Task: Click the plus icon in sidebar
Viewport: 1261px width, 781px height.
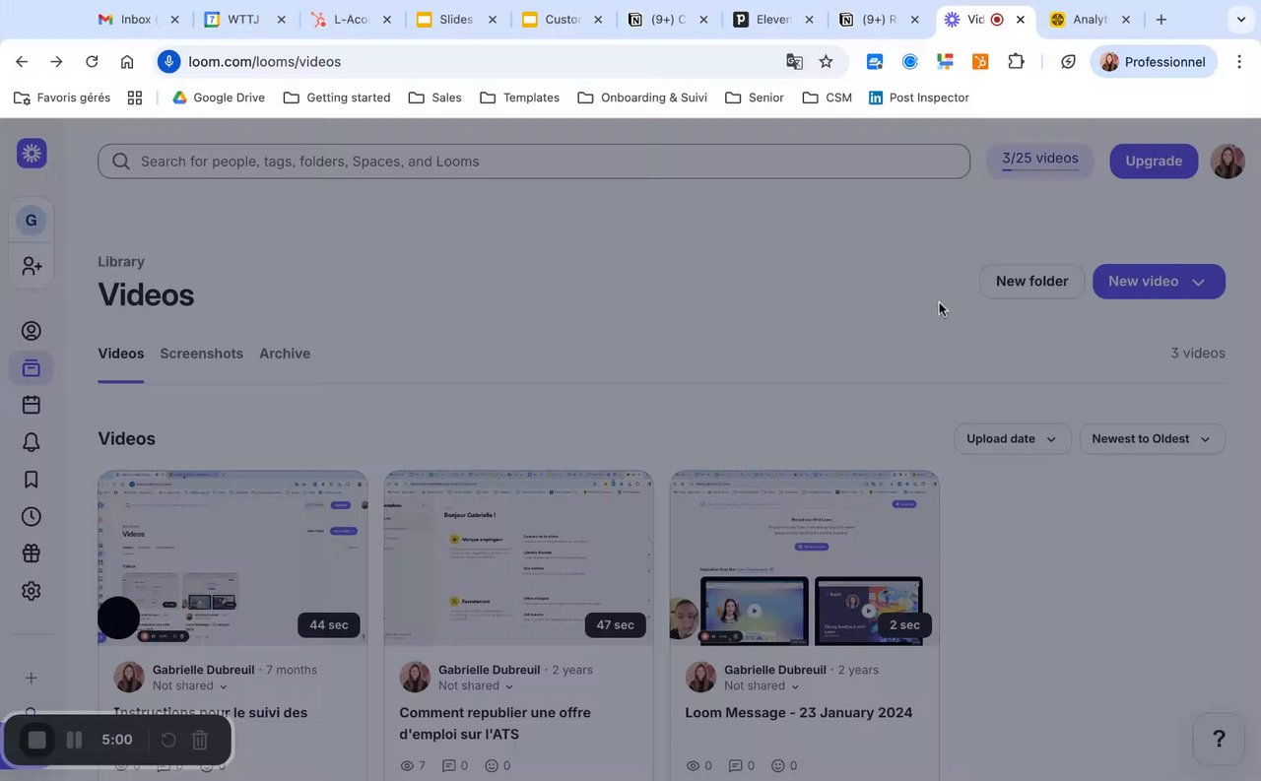Action: 32,678
